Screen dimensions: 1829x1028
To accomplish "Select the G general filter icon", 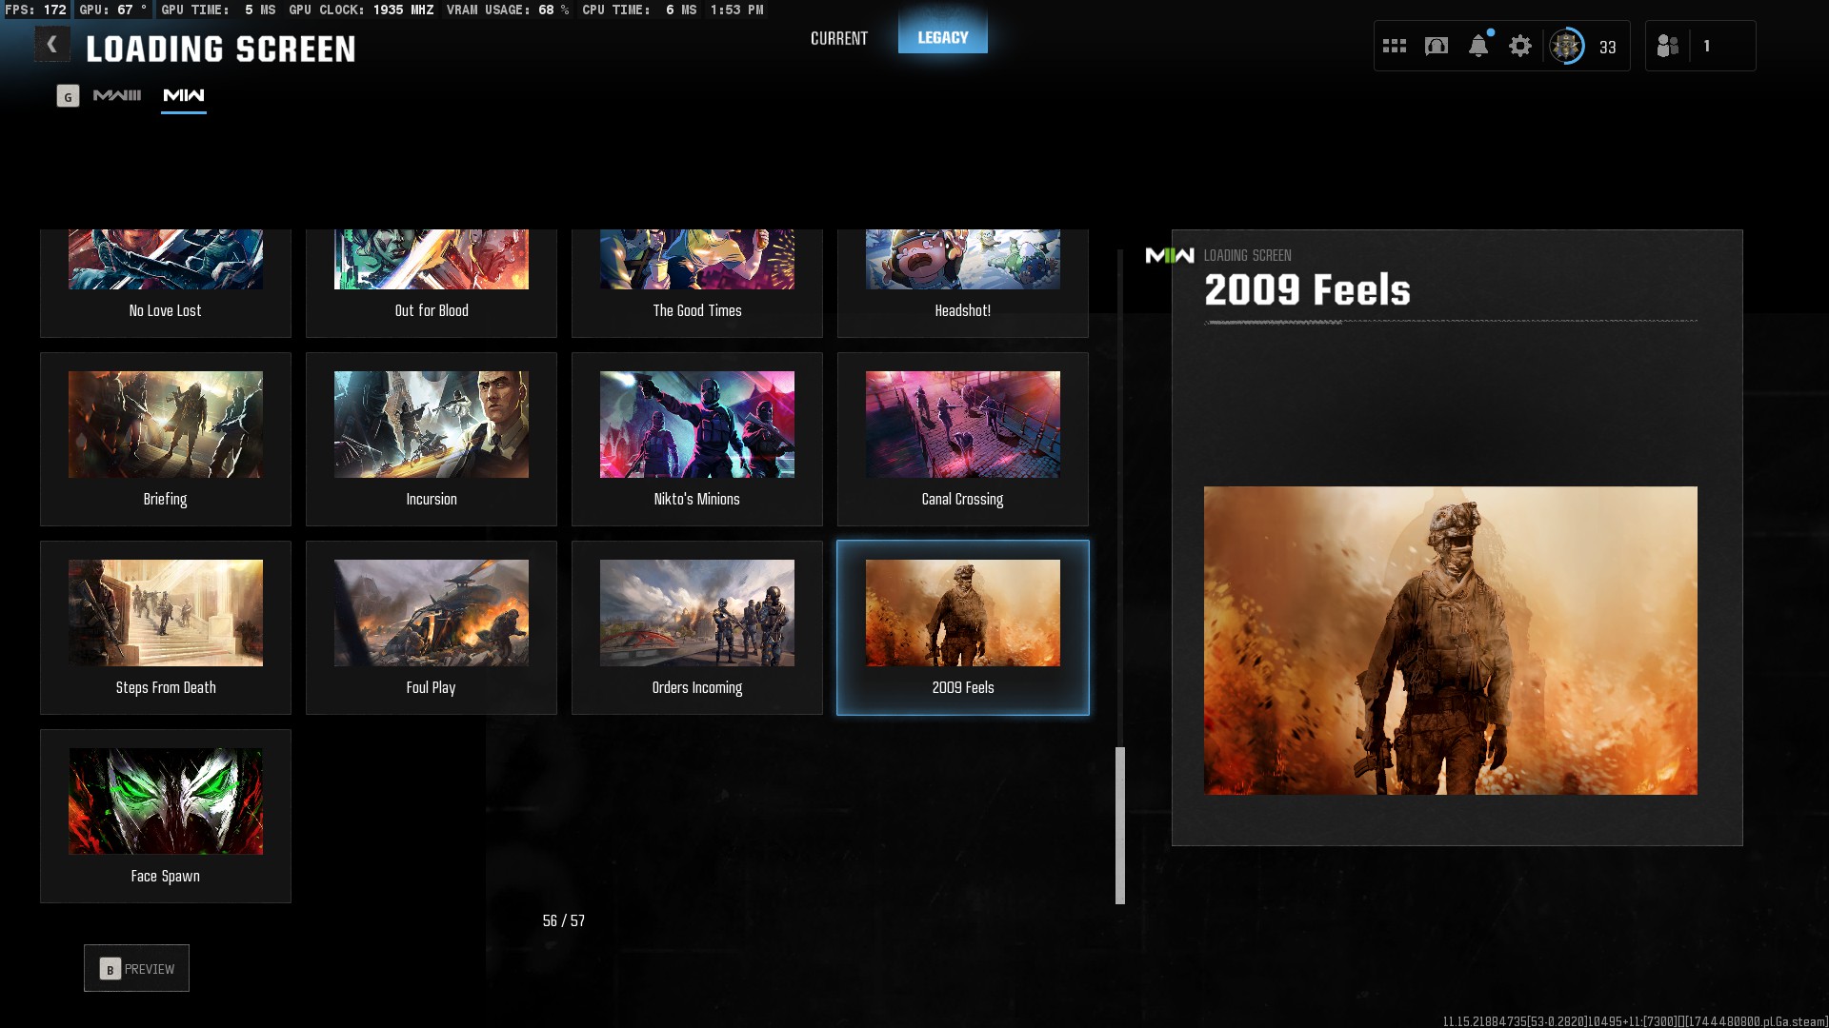I will pos(68,96).
